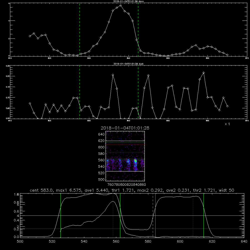Image resolution: width=250 pixels, height=250 pixels.
Task: Click the '760780800820840860' axis labels under spectrogram
Action: (x=126, y=184)
